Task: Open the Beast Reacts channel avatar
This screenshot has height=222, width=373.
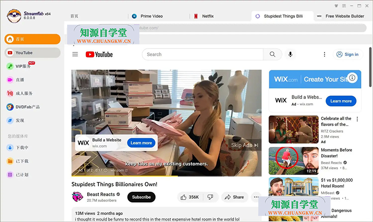Action: [x=77, y=197]
